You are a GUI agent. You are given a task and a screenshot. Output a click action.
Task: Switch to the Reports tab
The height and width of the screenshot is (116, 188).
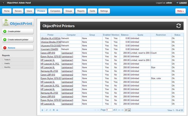(81, 11)
